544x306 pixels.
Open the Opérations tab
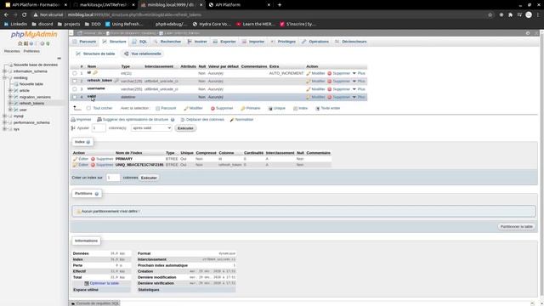[x=315, y=42]
